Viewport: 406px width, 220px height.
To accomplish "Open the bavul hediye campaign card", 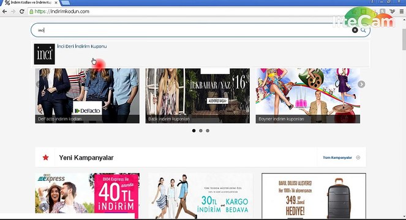I will point(314,196).
